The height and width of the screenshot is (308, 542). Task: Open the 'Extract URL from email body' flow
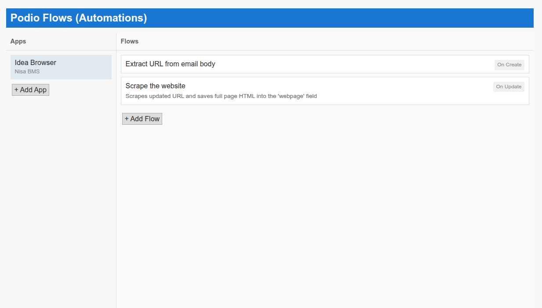[x=170, y=64]
